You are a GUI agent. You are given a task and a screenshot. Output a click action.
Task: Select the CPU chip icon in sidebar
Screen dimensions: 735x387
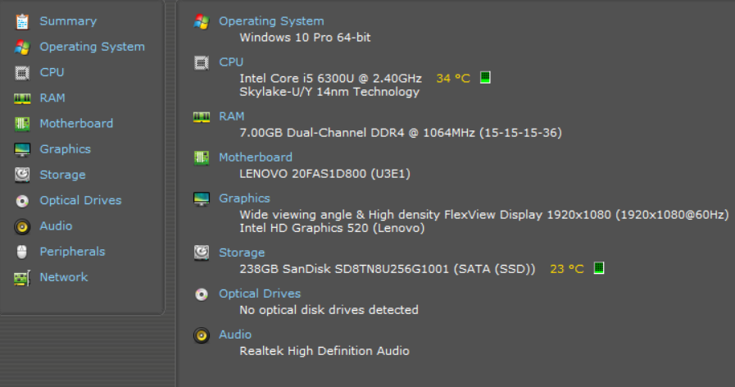coord(22,73)
